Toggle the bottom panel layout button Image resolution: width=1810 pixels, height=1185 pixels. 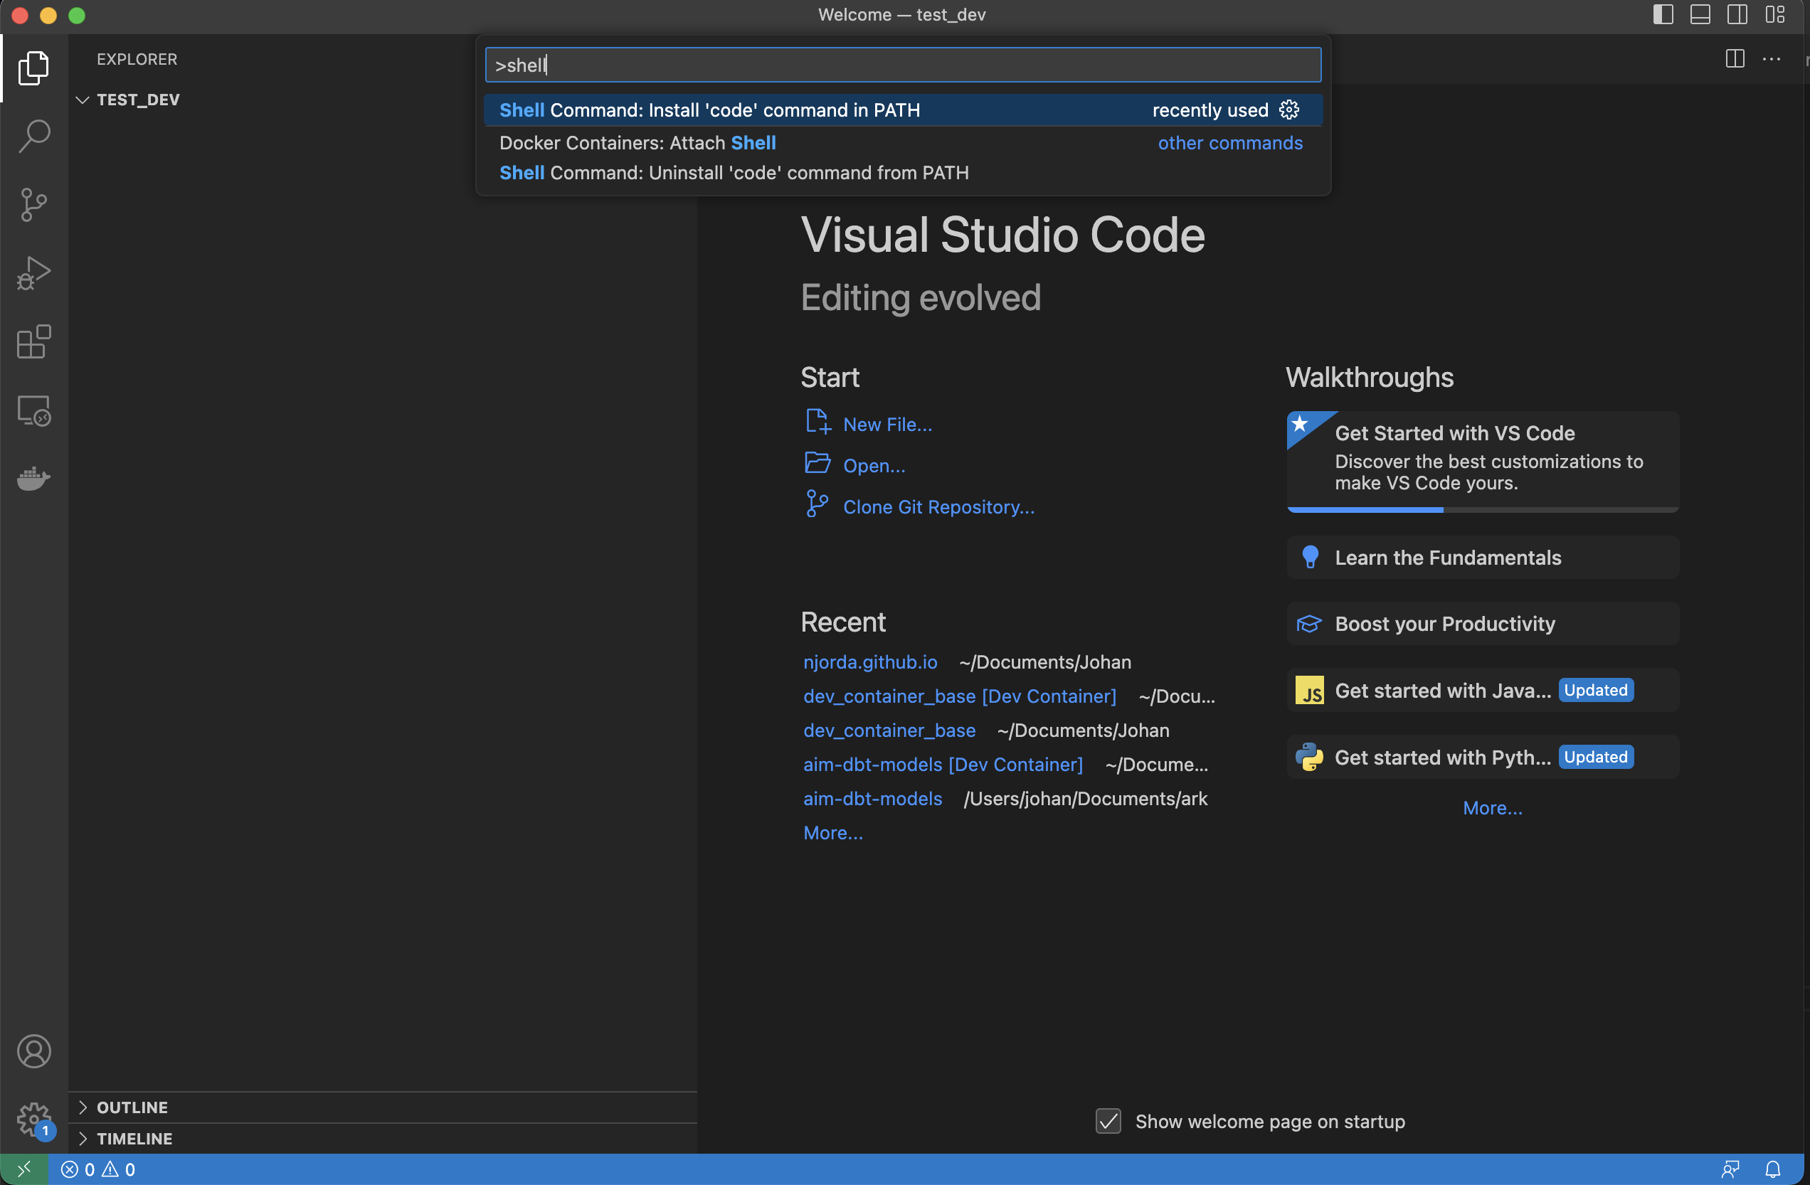click(x=1700, y=14)
